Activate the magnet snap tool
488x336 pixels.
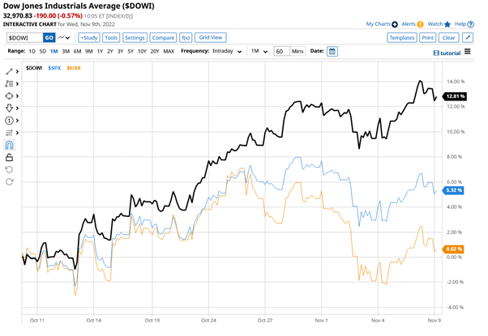click(10, 144)
